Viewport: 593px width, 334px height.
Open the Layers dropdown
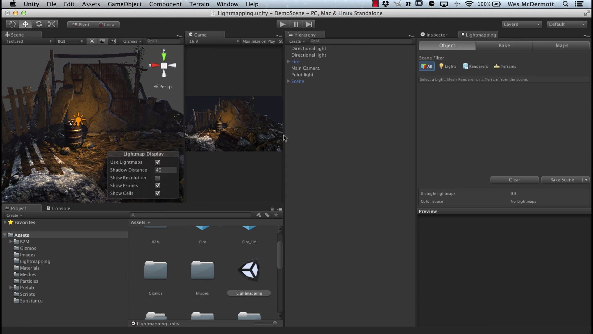pos(521,24)
